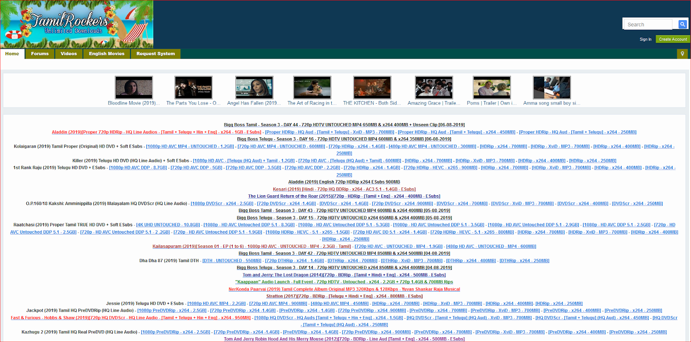Open THE KITCHEN video thumbnail
Image resolution: width=691 pixels, height=342 pixels.
[x=372, y=88]
